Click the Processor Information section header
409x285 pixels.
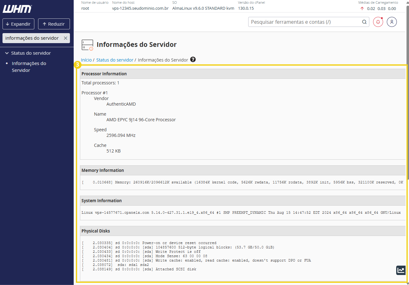click(104, 73)
